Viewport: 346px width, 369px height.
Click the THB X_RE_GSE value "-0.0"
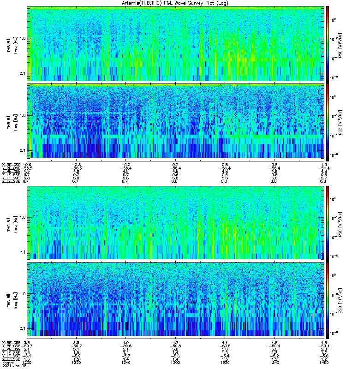click(126, 165)
